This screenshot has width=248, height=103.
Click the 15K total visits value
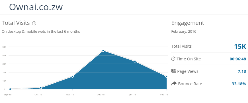[x=240, y=47]
